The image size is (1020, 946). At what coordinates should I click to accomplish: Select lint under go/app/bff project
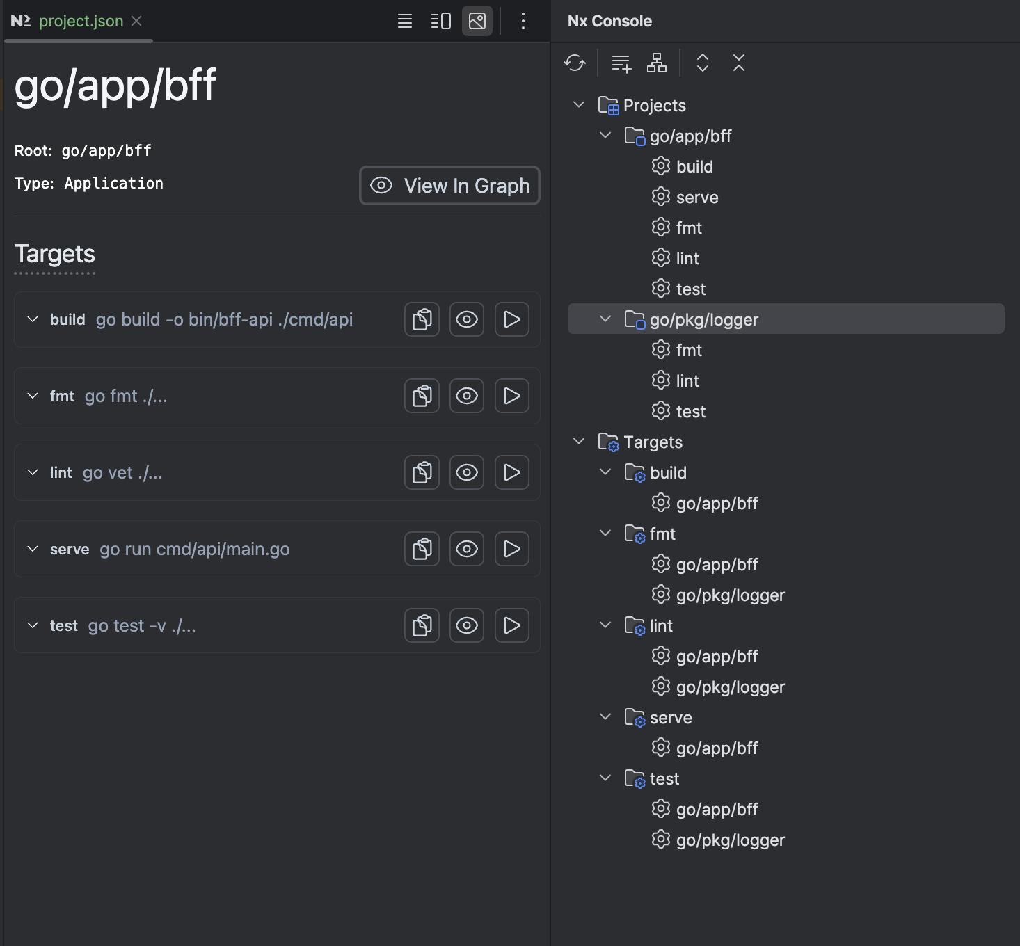(687, 258)
